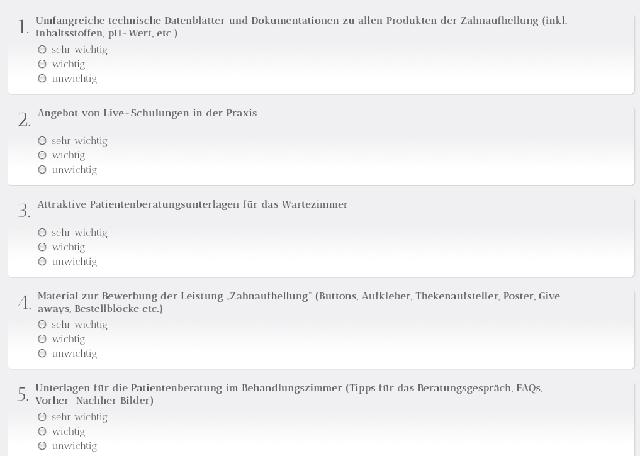Viewport: 640px width, 456px height.
Task: Choose 'wichtig' for Wartezimmer question 3
Action: tap(42, 247)
